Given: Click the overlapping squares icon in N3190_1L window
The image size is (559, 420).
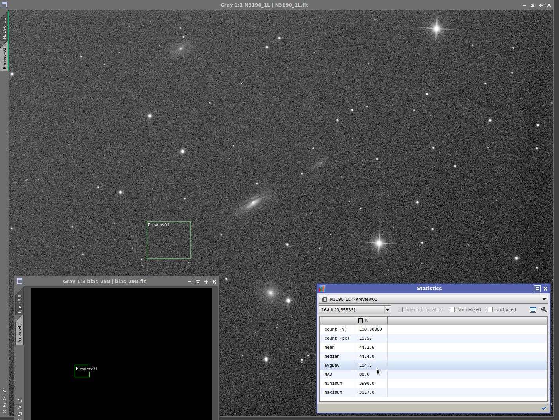Looking at the screenshot, I should pyautogui.click(x=4, y=405).
